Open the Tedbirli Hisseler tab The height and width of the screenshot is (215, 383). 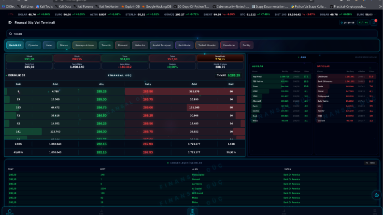[207, 45]
